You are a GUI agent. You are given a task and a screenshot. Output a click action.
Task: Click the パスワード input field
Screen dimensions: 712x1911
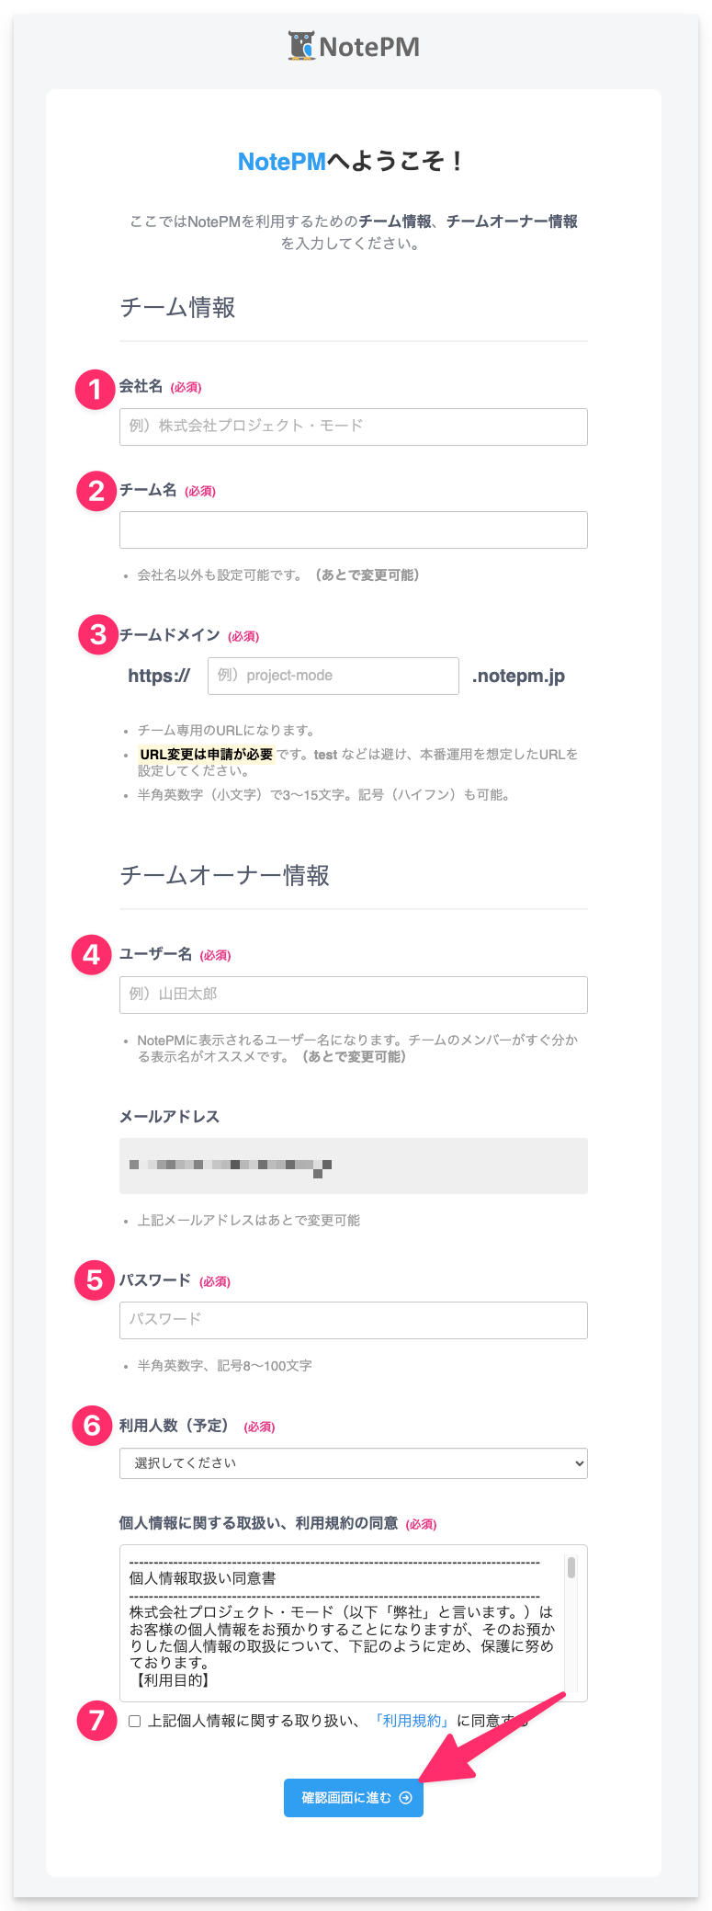pyautogui.click(x=353, y=1320)
